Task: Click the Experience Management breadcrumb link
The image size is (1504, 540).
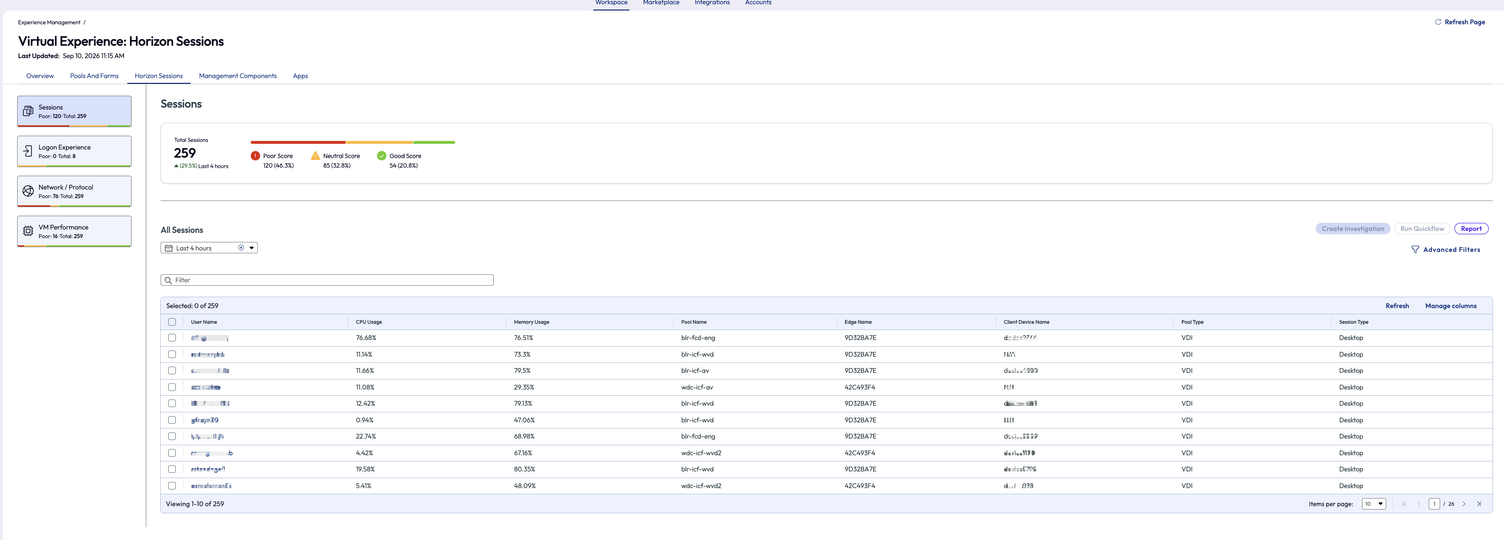Action: coord(49,22)
